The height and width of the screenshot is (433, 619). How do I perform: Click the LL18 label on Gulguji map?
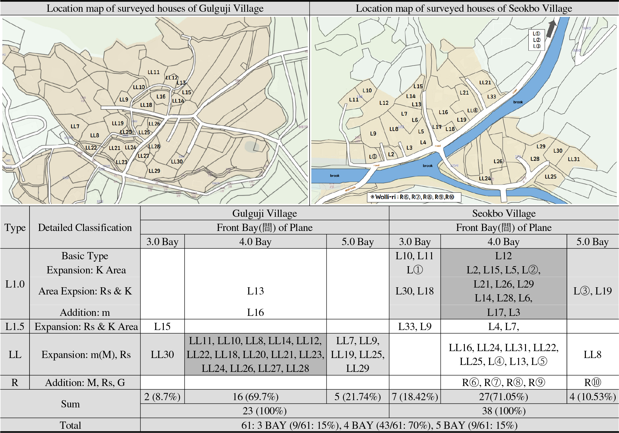[146, 105]
